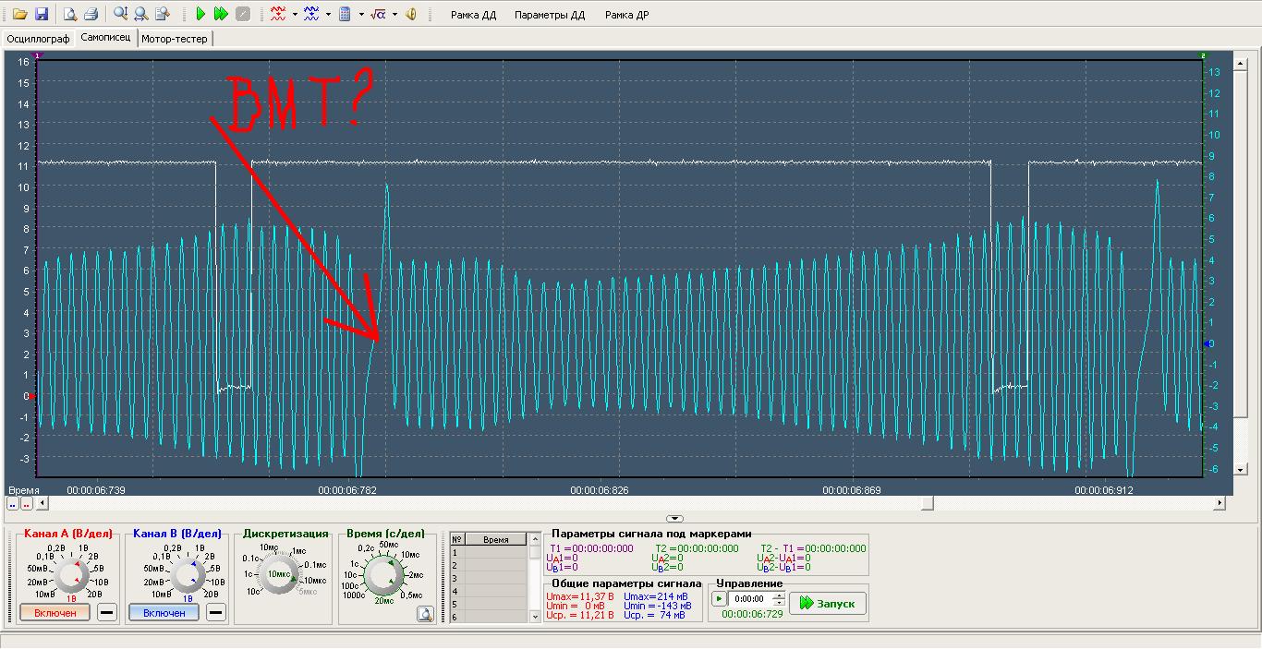Screen dimensions: 1262x649
Task: Collapse the bottom panel with the expander
Action: pos(675,519)
